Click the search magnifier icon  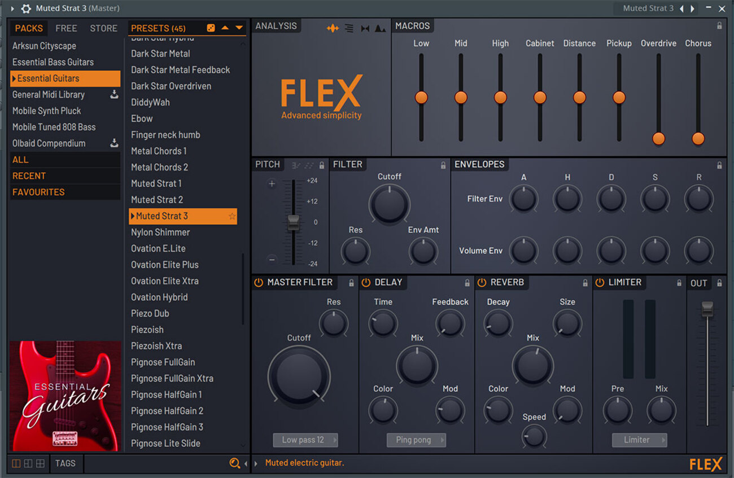(234, 463)
